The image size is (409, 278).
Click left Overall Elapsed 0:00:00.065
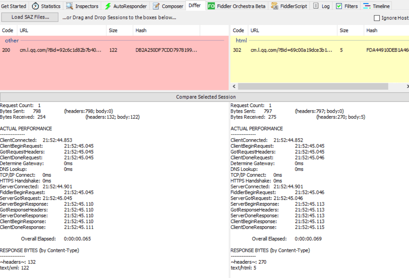[56, 239]
